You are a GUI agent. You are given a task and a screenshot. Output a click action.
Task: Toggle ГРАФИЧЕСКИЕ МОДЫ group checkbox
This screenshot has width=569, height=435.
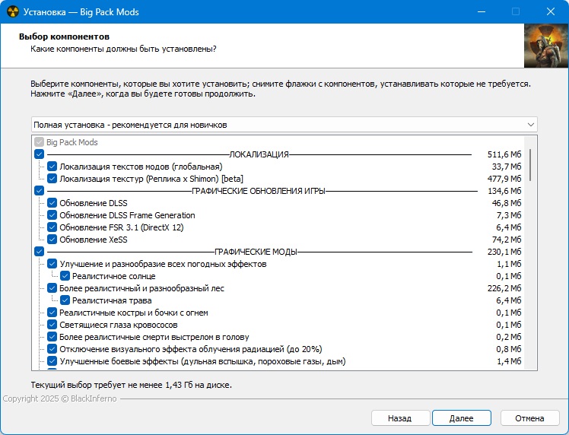[x=40, y=252]
